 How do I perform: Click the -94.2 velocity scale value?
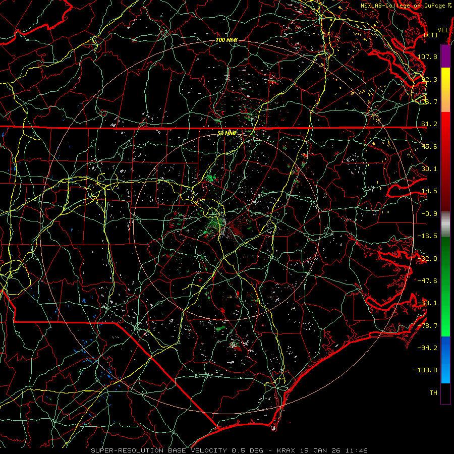click(428, 348)
